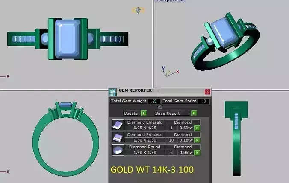Click the 0.69tw weight cell

pyautogui.click(x=186, y=128)
